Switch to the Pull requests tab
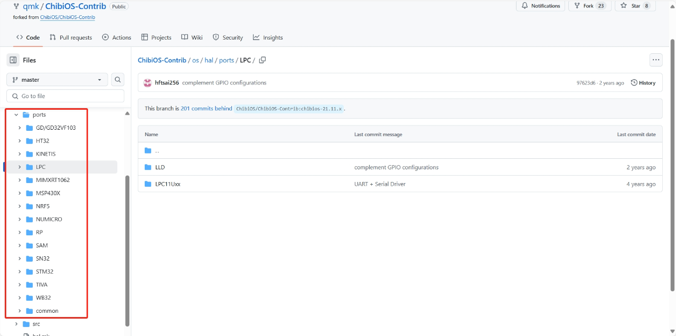The height and width of the screenshot is (336, 676). tap(71, 37)
